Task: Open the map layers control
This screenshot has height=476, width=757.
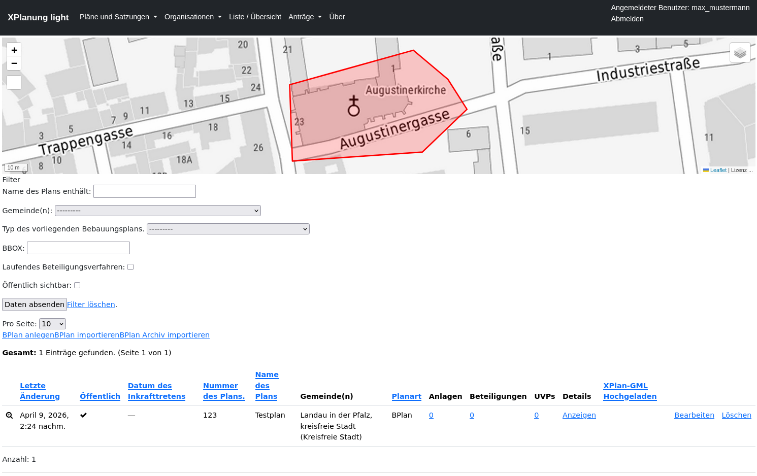Action: point(740,53)
